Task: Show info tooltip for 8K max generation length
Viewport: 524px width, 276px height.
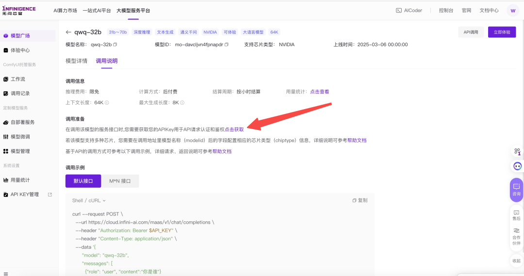Action: 182,102
